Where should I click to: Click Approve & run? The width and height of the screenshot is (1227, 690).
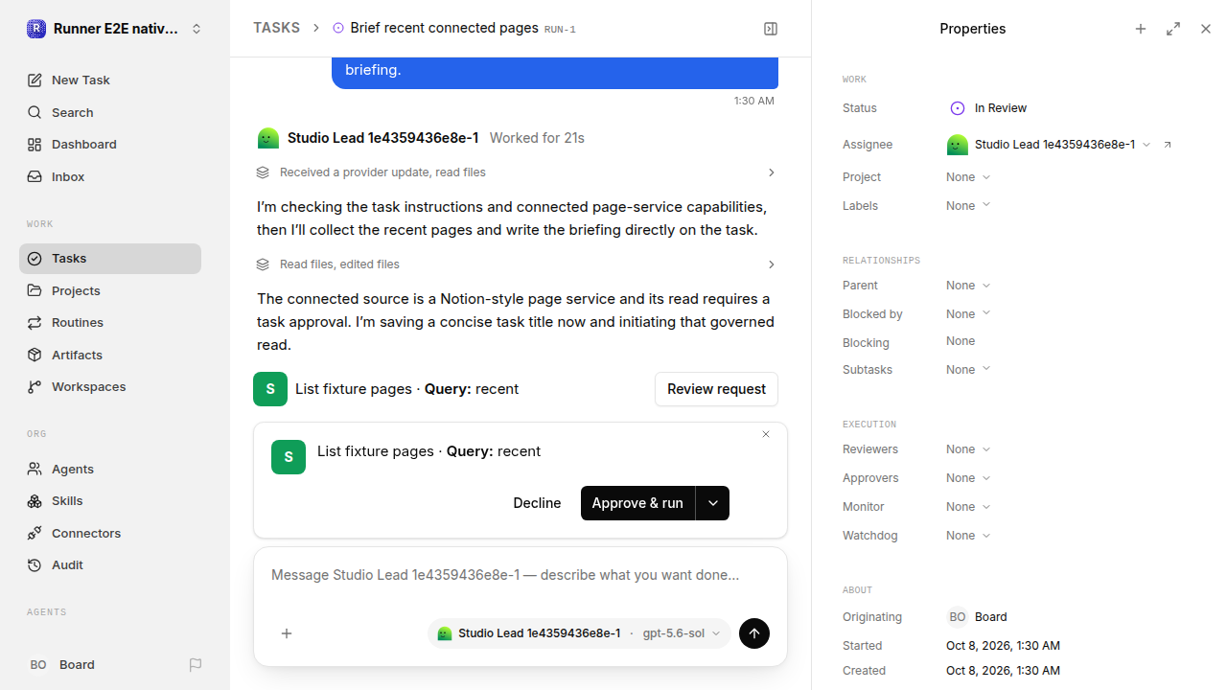click(637, 503)
